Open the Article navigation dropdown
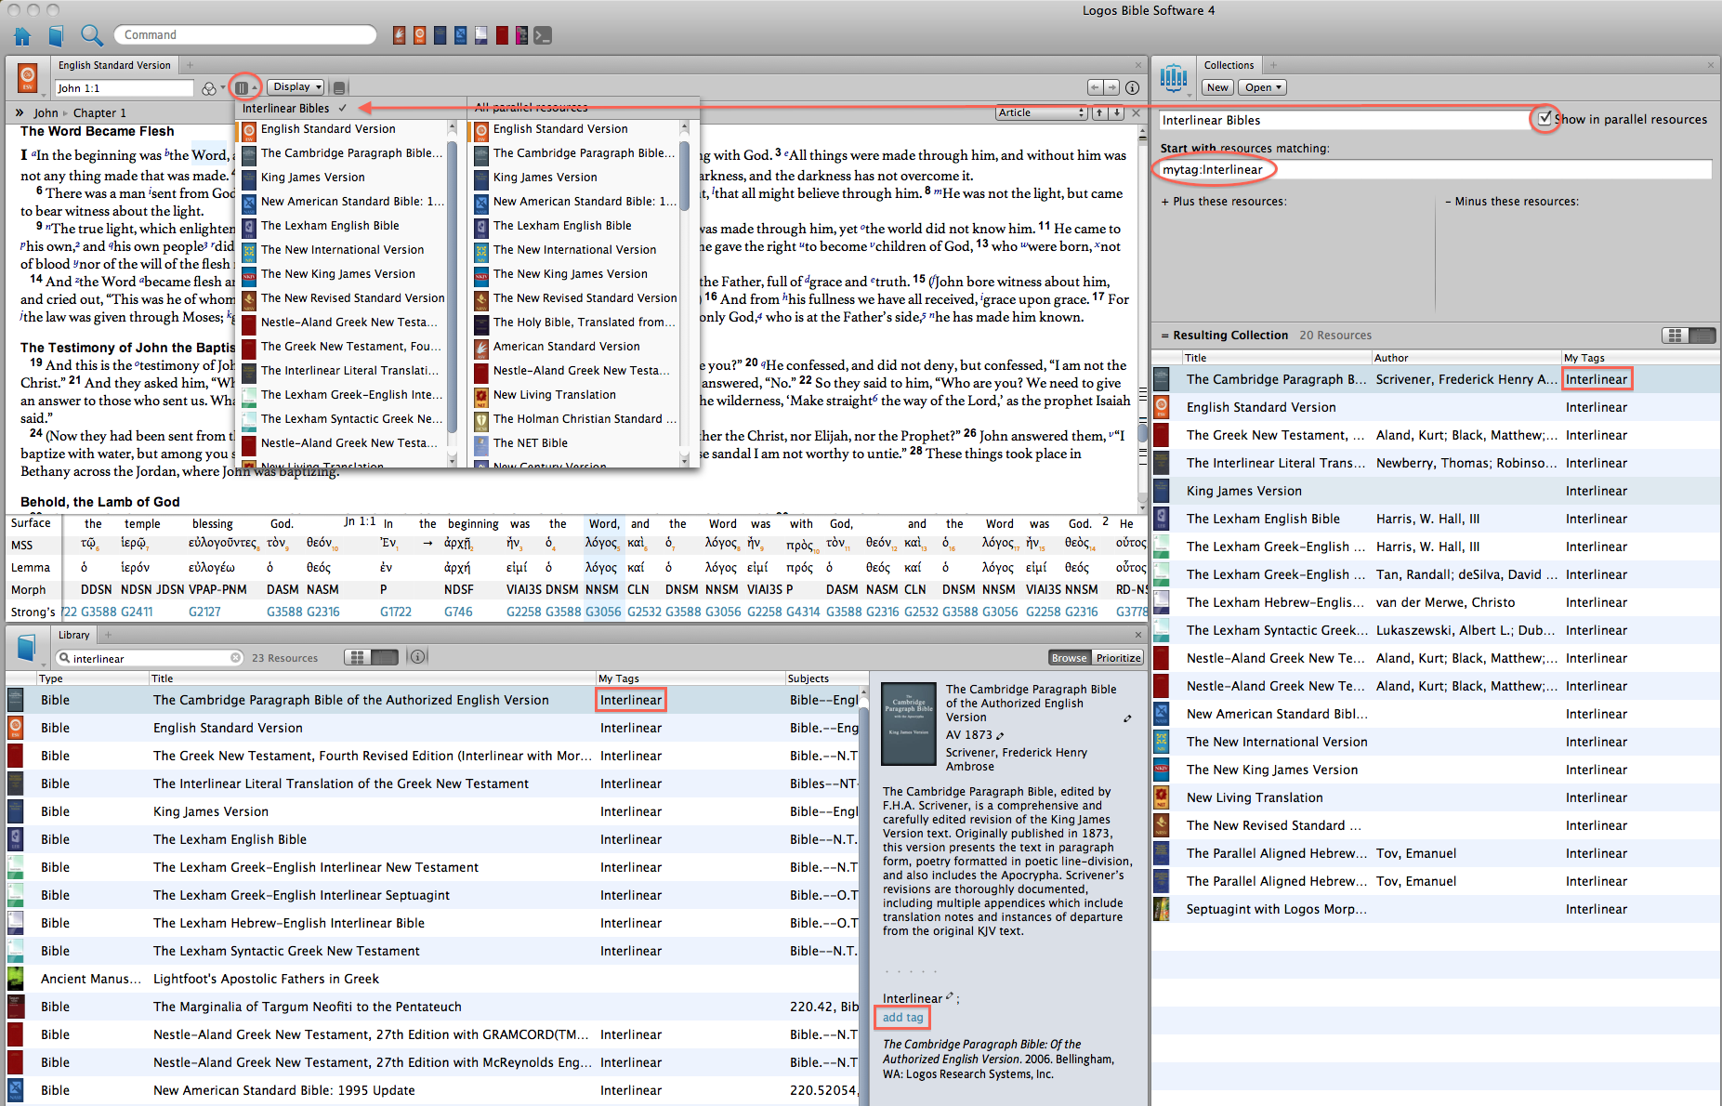This screenshot has width=1722, height=1106. pos(1041,112)
